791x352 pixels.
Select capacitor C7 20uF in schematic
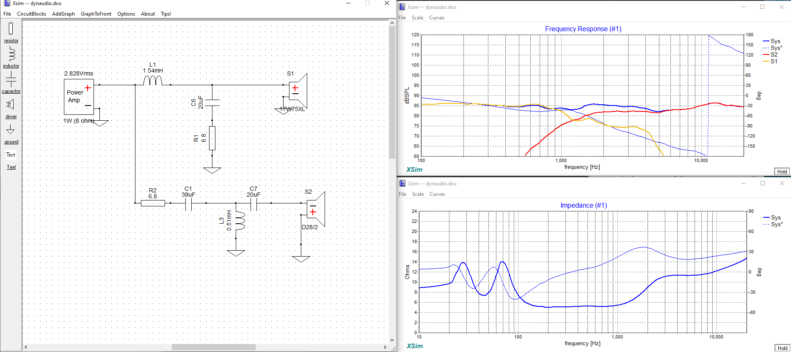click(254, 204)
